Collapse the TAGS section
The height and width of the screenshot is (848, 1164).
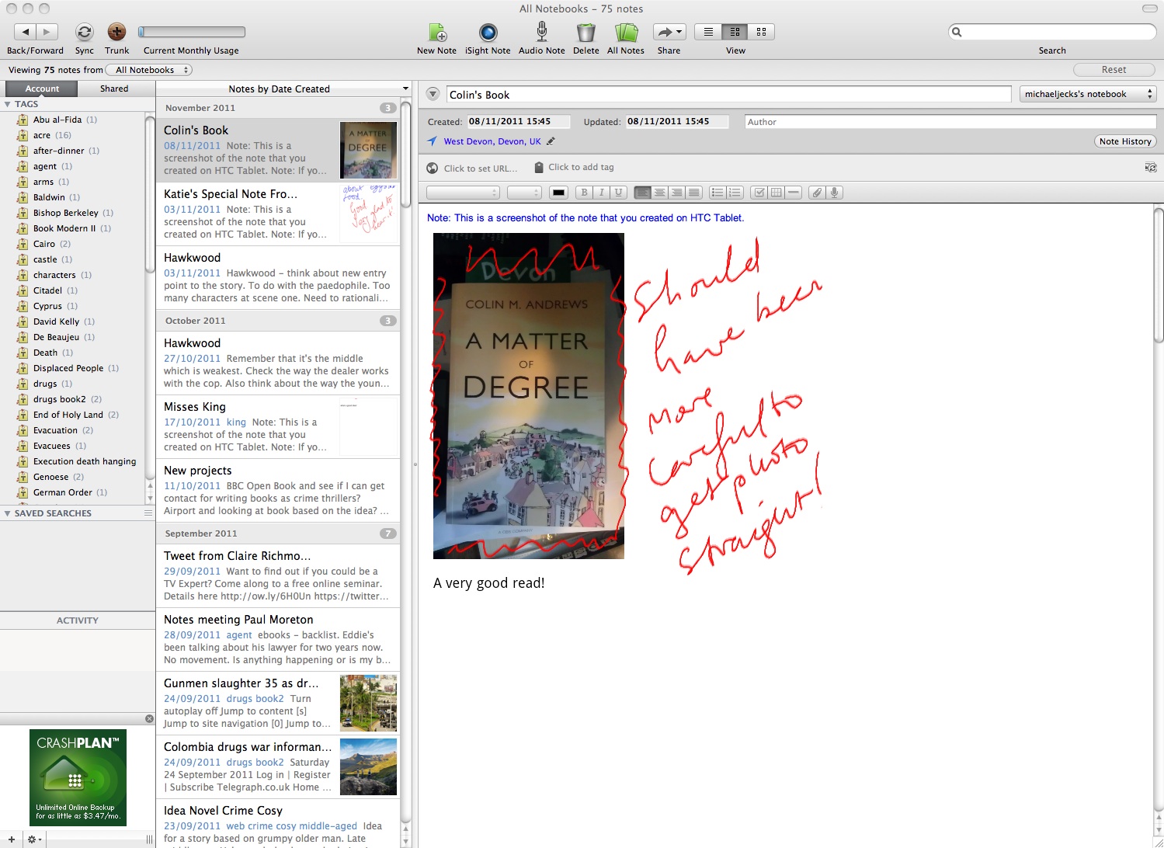(x=8, y=104)
